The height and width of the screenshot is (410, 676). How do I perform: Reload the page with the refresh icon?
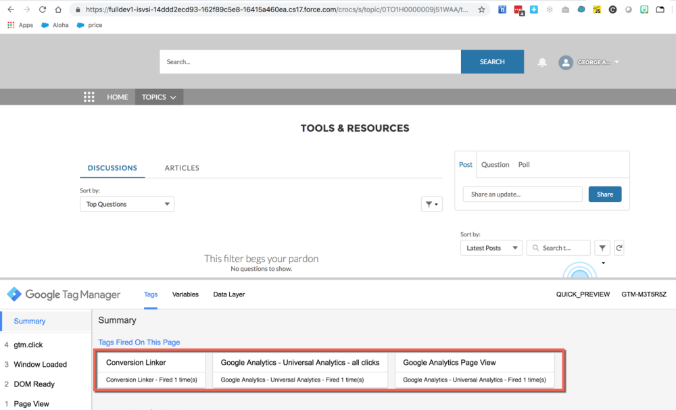point(42,9)
